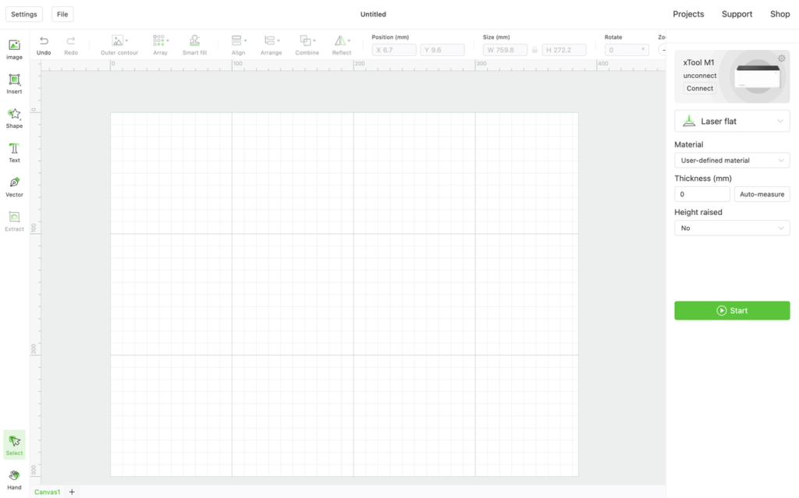Switch to the Canvas1 tab
The width and height of the screenshot is (799, 498).
click(47, 492)
